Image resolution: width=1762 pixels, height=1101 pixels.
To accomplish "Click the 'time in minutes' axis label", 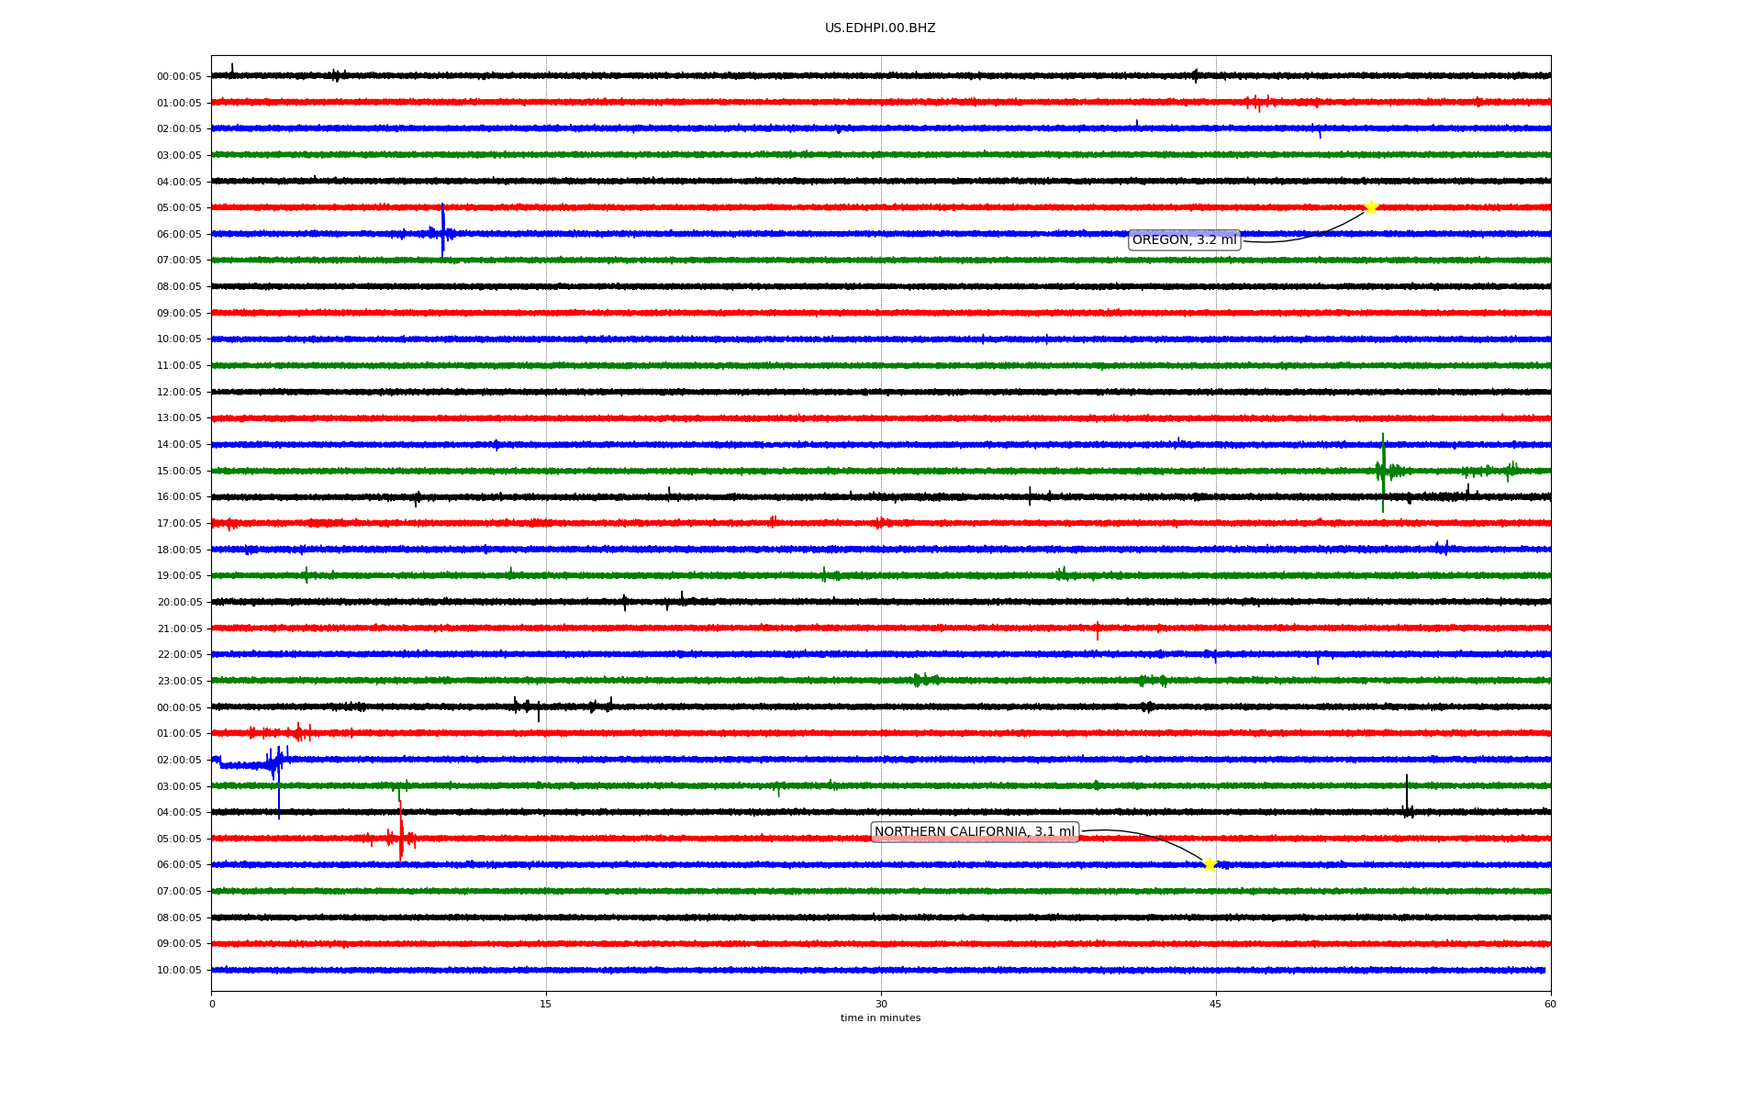I will [880, 1018].
